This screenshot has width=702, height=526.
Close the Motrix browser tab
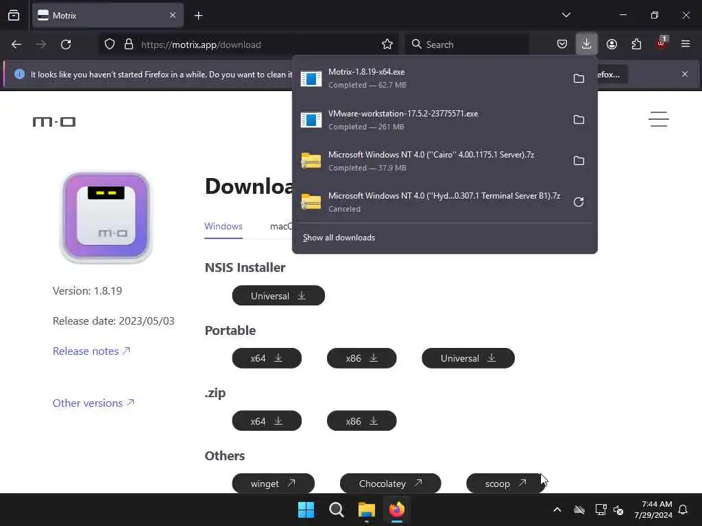pyautogui.click(x=173, y=16)
